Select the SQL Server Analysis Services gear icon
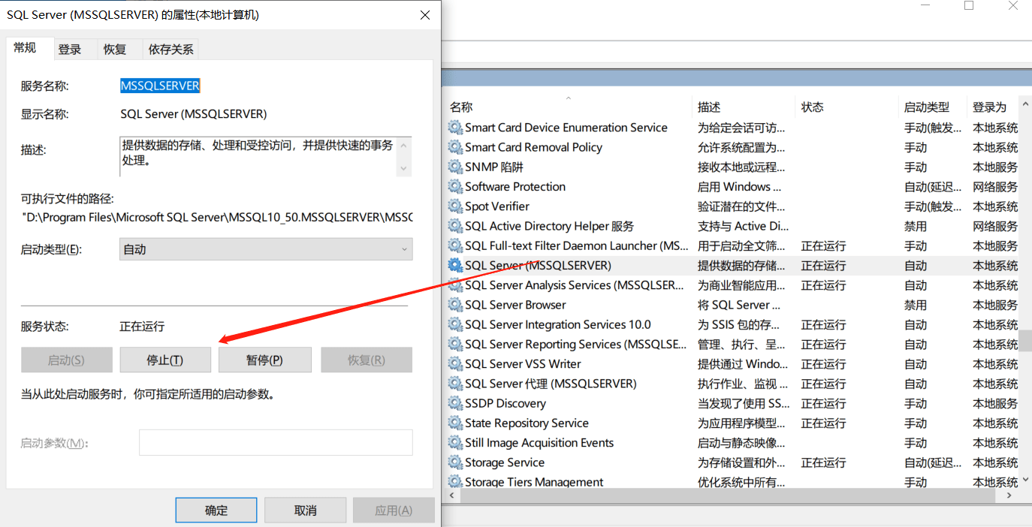Screen dimensions: 1032x527 click(455, 285)
